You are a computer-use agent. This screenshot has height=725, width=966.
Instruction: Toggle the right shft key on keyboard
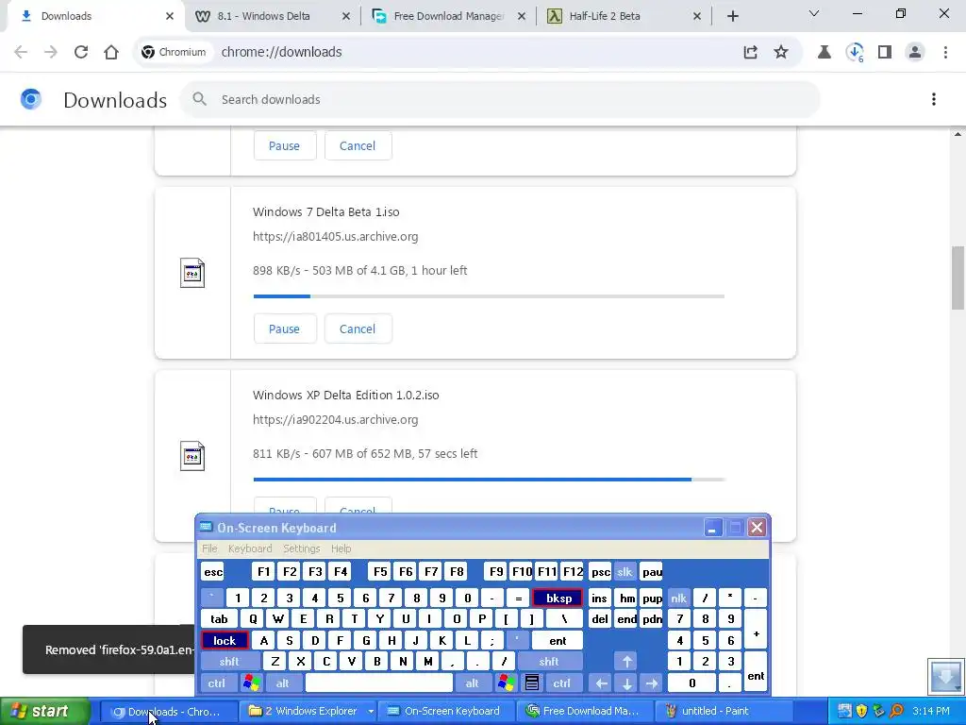coord(549,662)
